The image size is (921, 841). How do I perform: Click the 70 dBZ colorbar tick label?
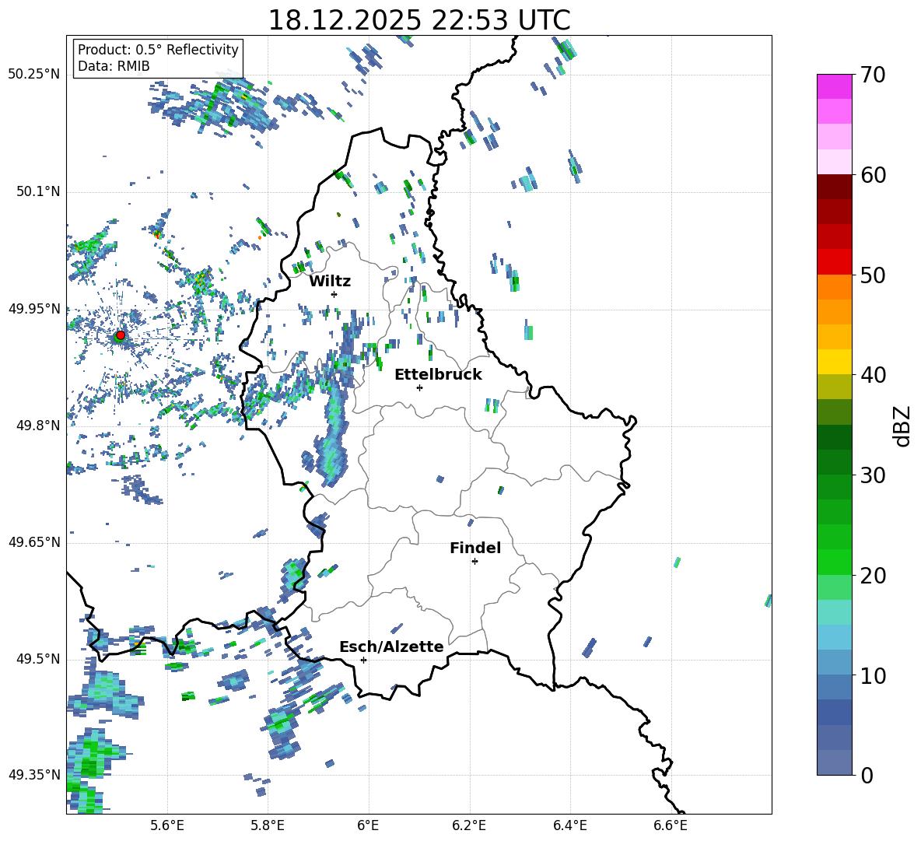[x=874, y=75]
